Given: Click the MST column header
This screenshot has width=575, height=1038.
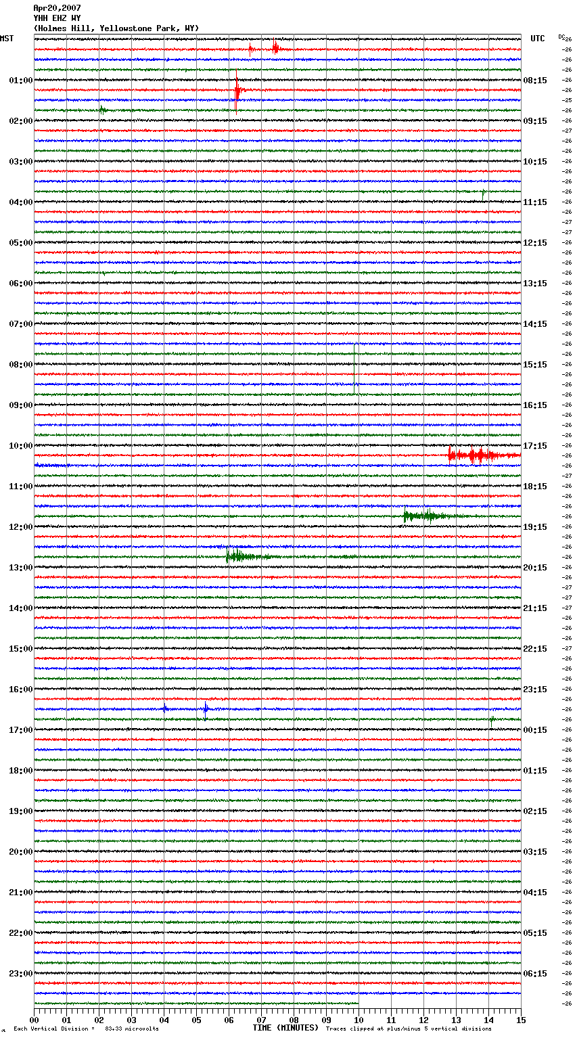Looking at the screenshot, I should 7,39.
